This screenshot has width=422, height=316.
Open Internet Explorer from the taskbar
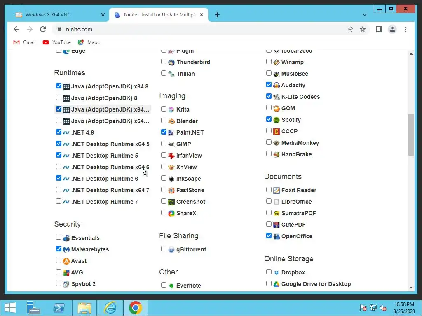coord(110,308)
